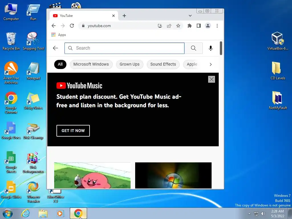The width and height of the screenshot is (292, 219).
Task: Open Chrome three-dot menu
Action: coord(217,26)
